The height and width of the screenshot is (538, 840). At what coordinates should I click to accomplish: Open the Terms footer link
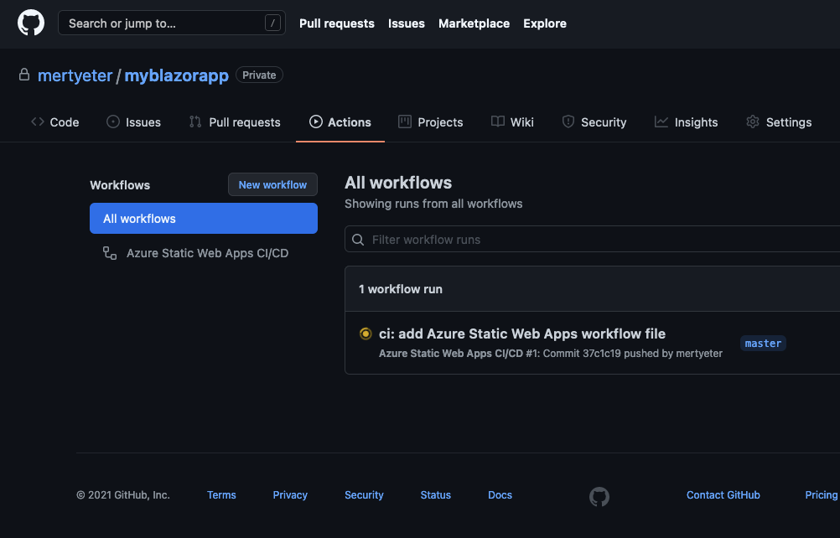[x=221, y=494]
